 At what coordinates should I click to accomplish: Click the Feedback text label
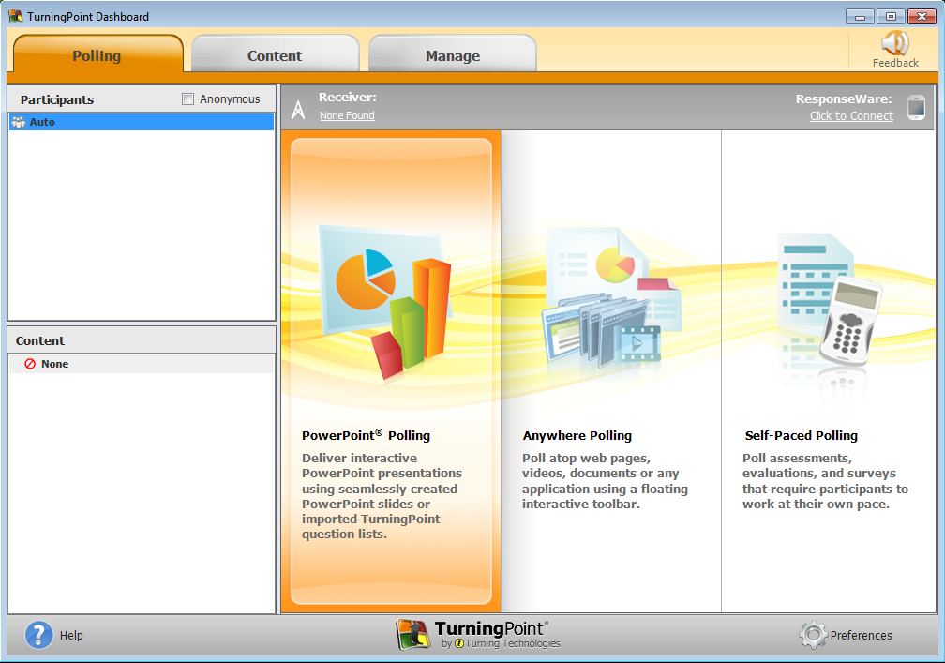click(895, 63)
